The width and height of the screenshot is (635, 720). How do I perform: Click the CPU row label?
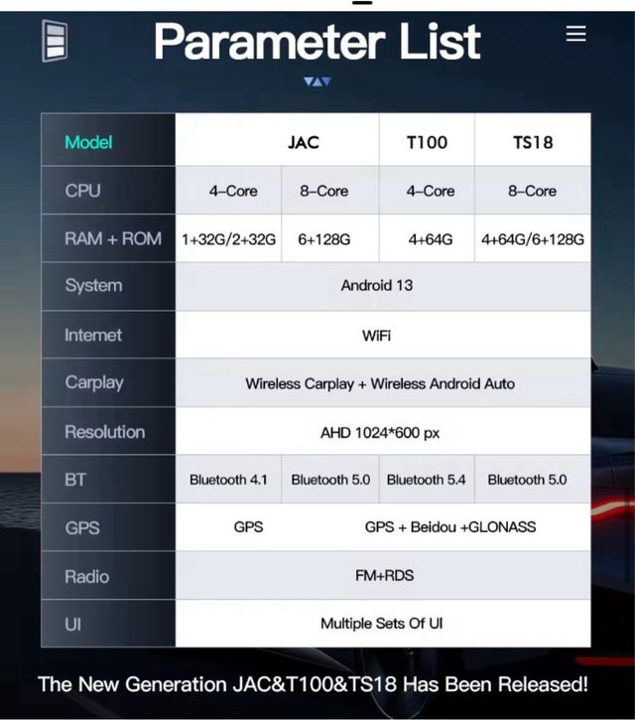pyautogui.click(x=82, y=191)
